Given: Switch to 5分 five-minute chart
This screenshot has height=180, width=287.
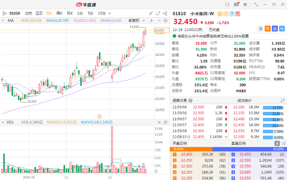Looking at the screenshot, I should 90,13.
